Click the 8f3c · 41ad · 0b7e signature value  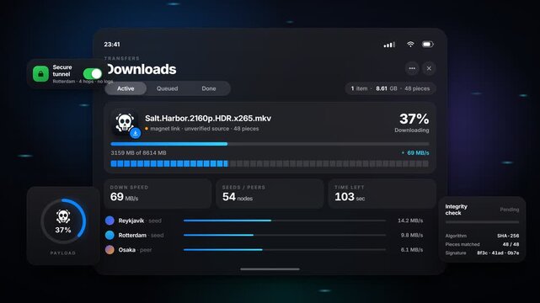click(498, 252)
